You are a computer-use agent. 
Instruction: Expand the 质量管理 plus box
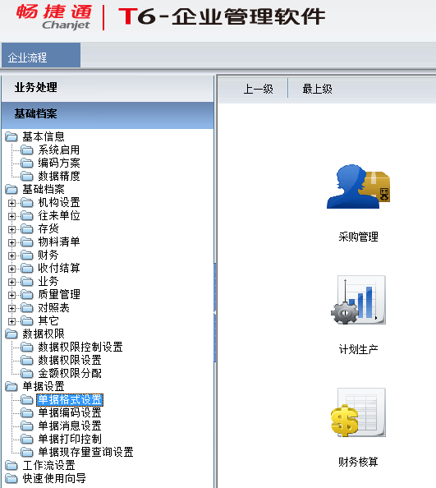[11, 295]
